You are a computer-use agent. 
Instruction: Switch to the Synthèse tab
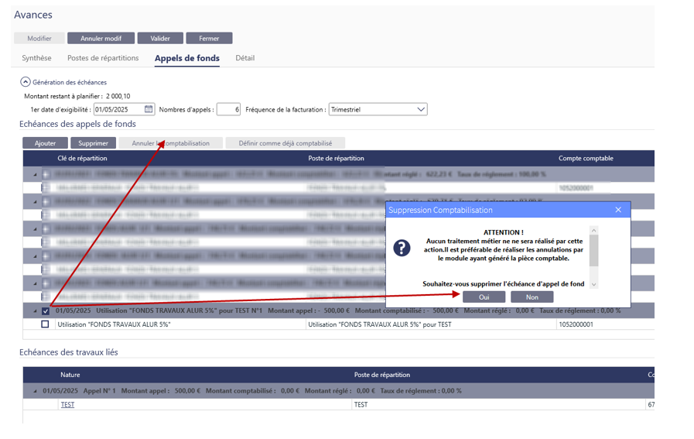tap(36, 58)
